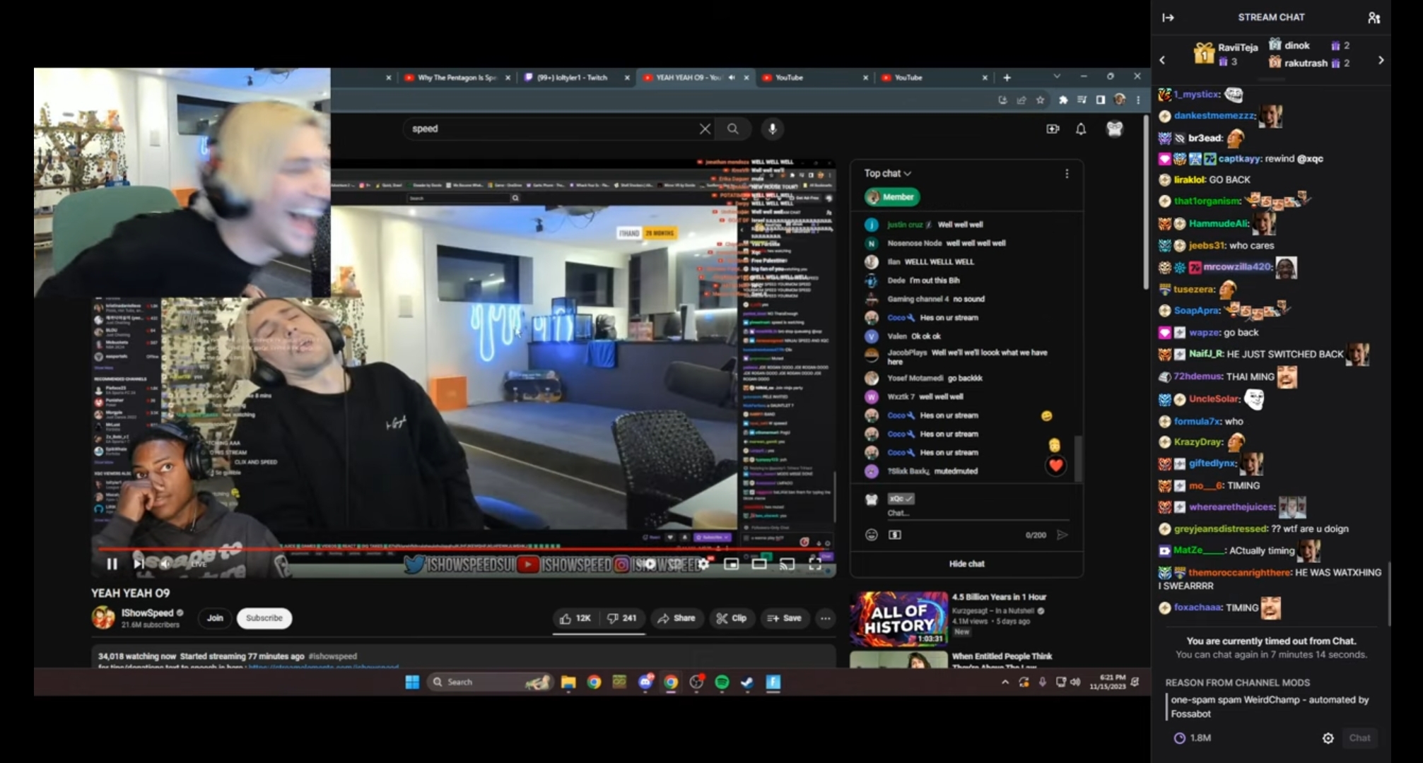Open YouTube notifications bell
Screen dimensions: 1423x763
point(1081,129)
